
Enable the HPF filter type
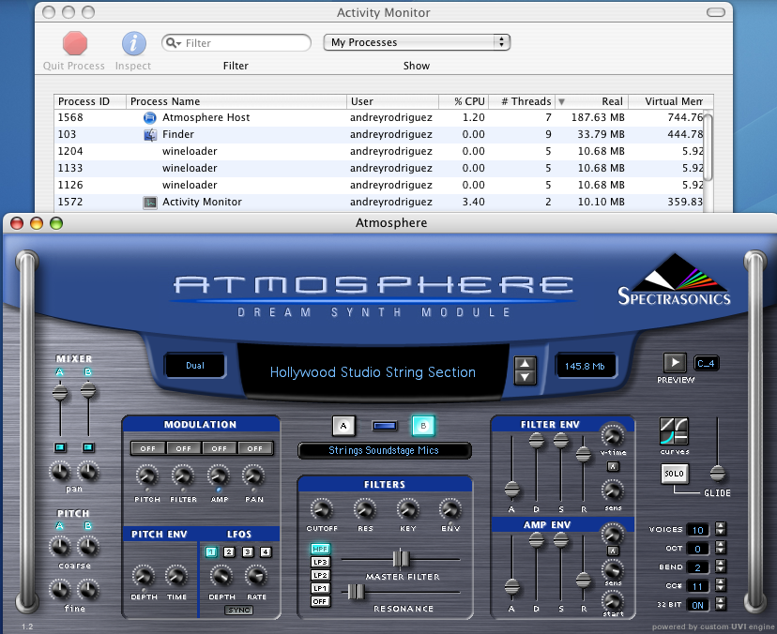[x=320, y=549]
